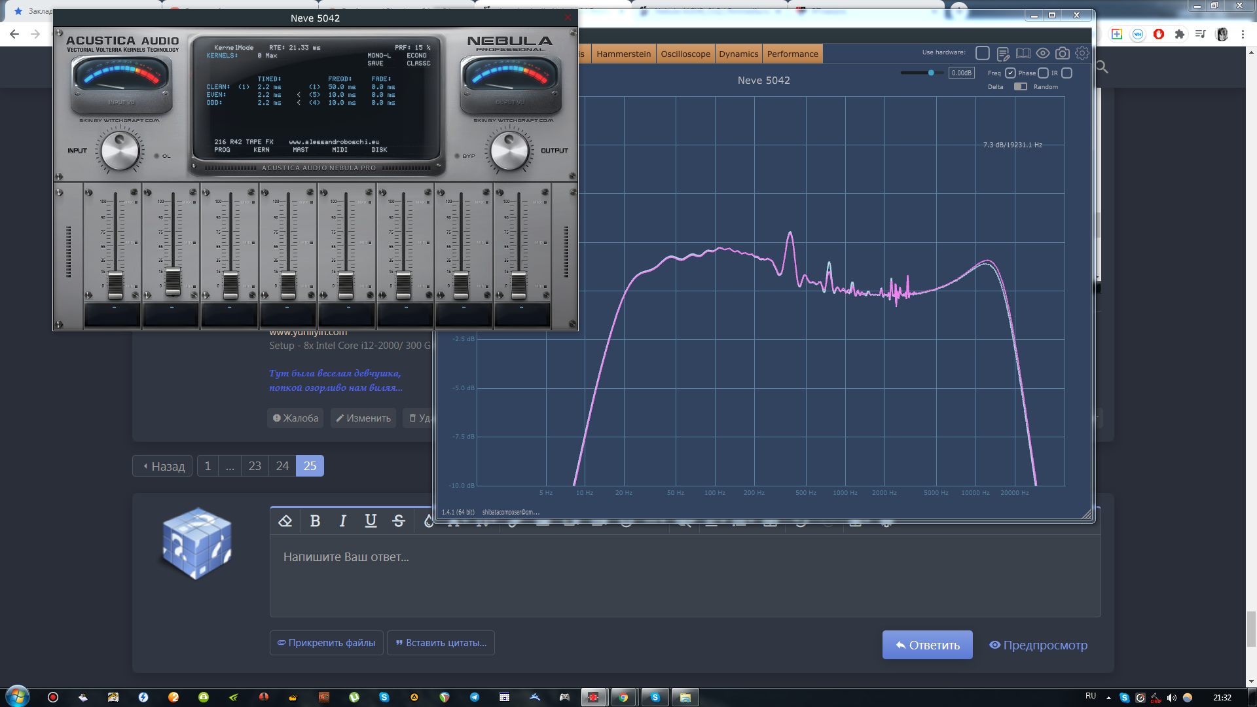Image resolution: width=1257 pixels, height=707 pixels.
Task: Open the DISK page in Nebula display
Action: tap(379, 150)
